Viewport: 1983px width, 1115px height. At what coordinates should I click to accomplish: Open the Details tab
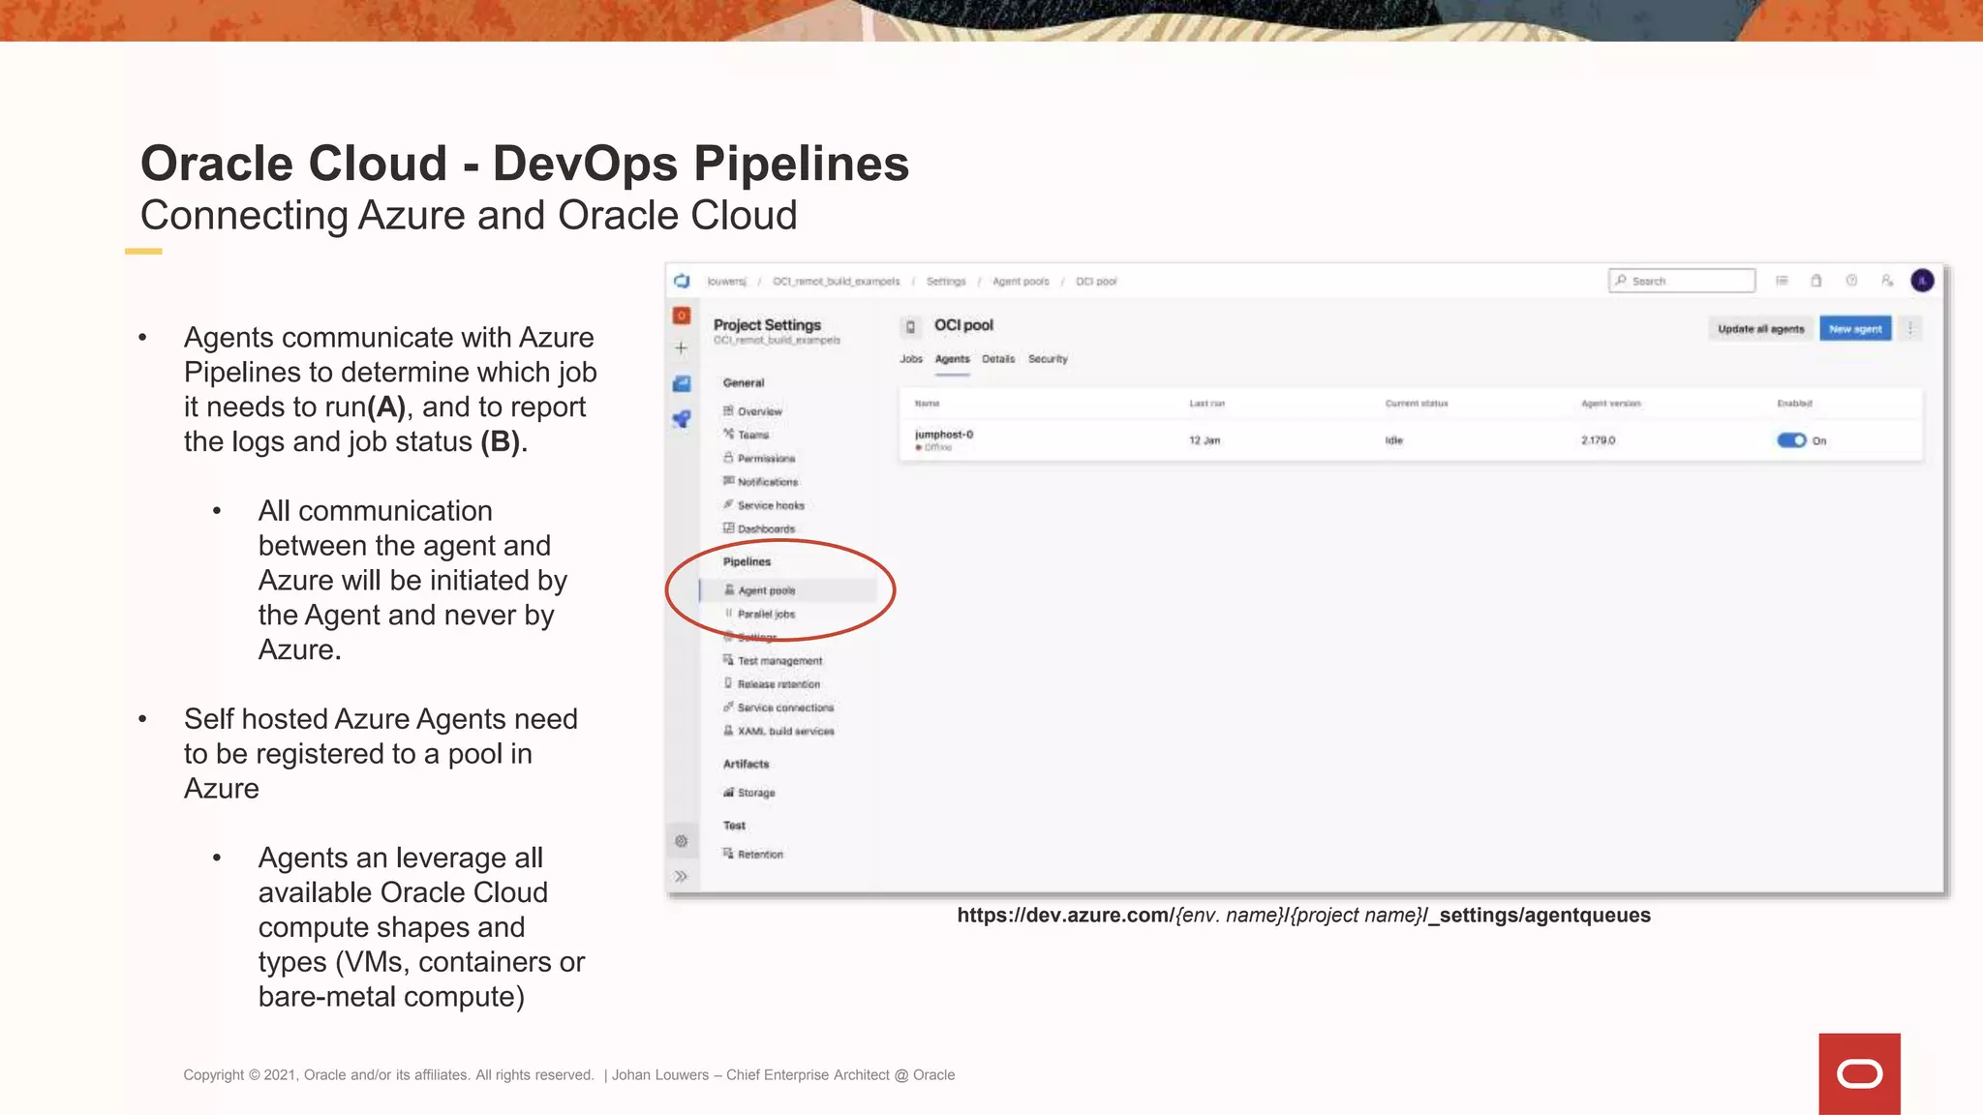coord(998,359)
